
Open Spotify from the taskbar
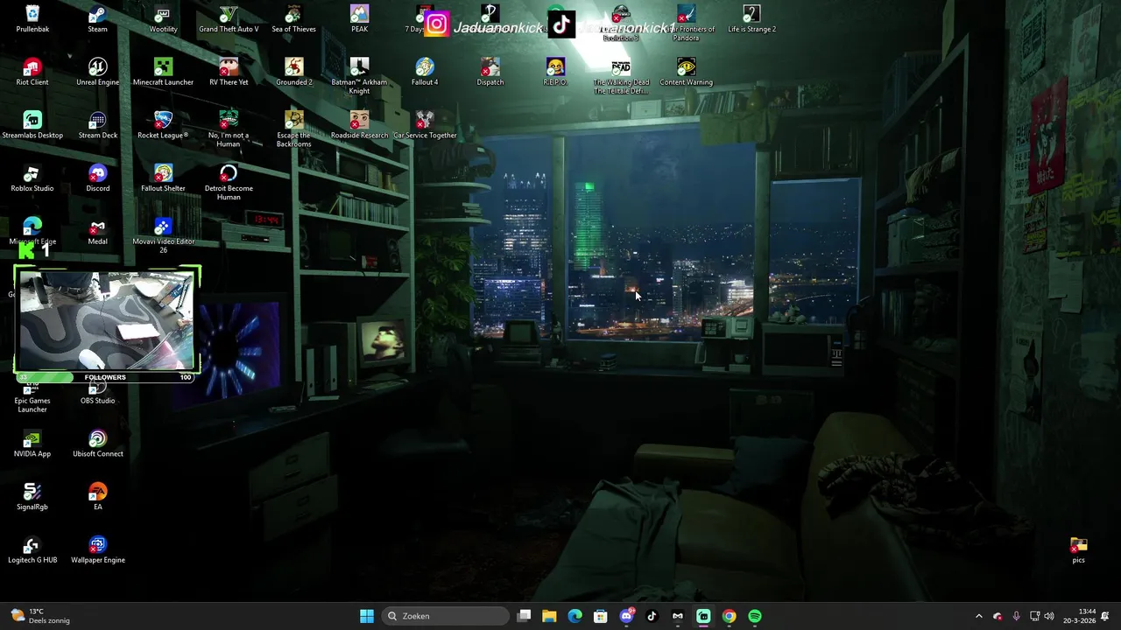tap(755, 616)
